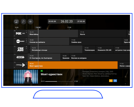Open 14:30 От българско, по-българско program
Screen dimensions: 134x107
click(x=44, y=57)
